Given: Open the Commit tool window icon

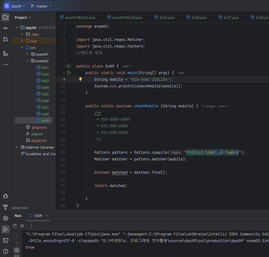Looking at the screenshot, I should 6,28.
